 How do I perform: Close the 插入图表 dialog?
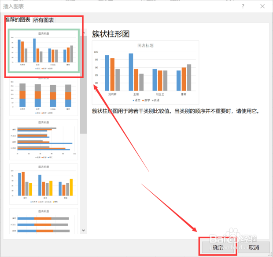pyautogui.click(x=262, y=7)
